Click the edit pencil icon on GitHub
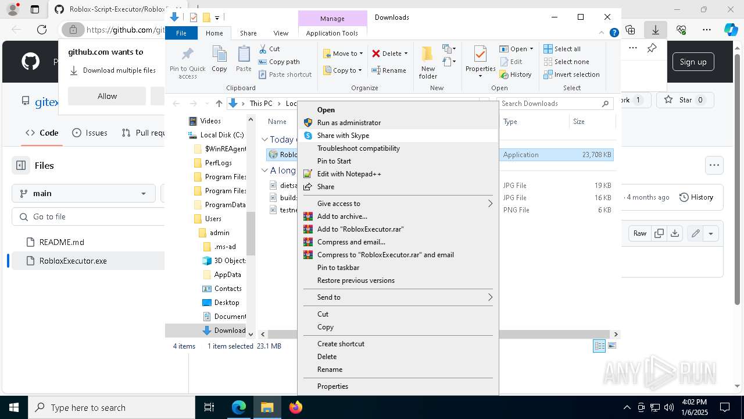Image resolution: width=744 pixels, height=419 pixels. tap(695, 233)
